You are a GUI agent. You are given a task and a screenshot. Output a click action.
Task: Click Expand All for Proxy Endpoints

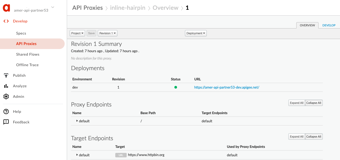click(x=297, y=103)
